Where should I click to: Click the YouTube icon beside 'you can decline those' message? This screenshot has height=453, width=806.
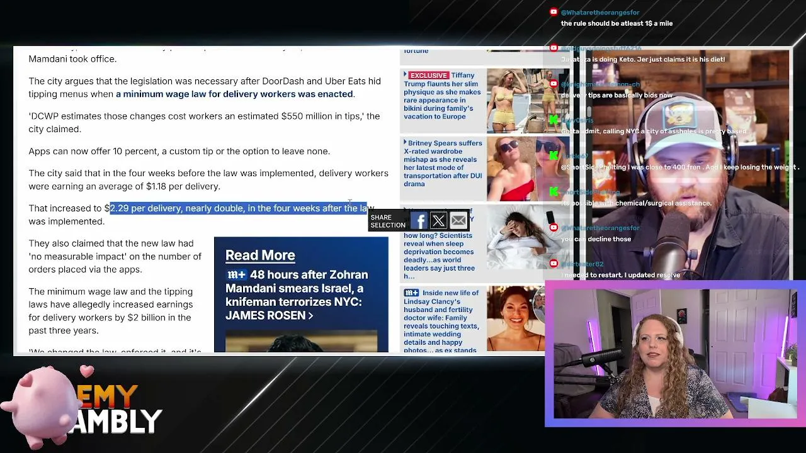click(x=553, y=228)
